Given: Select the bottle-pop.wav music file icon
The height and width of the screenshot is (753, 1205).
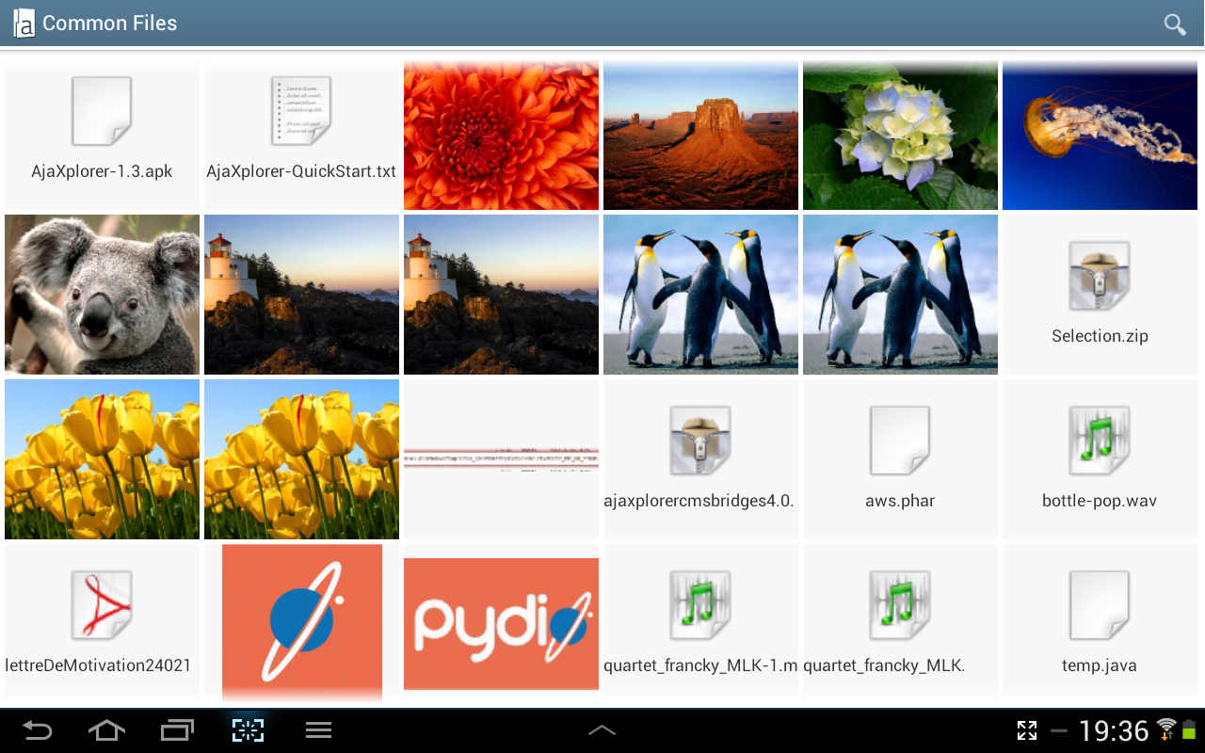Looking at the screenshot, I should [x=1099, y=440].
